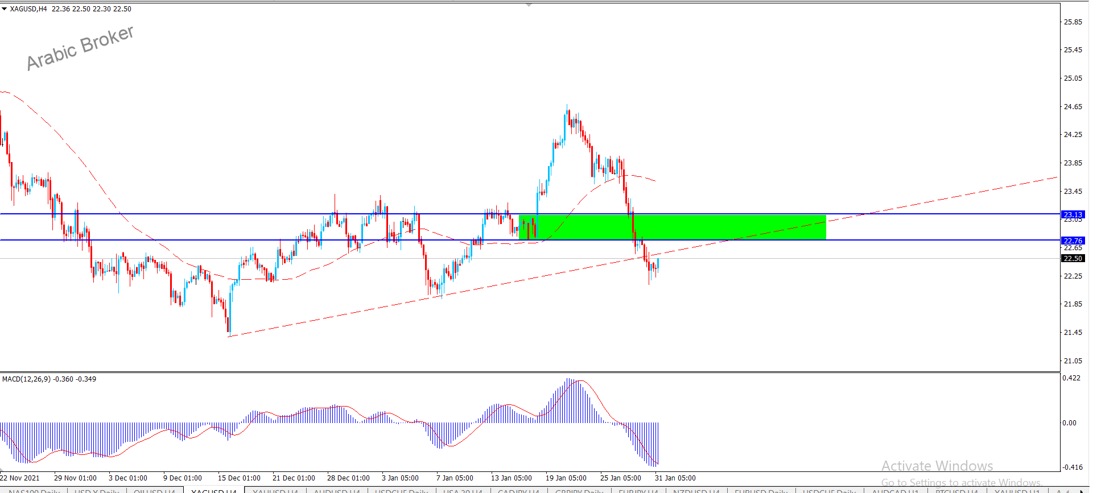The width and height of the screenshot is (1097, 493).
Task: Open the OILUSD H4 chart tab
Action: [154, 490]
